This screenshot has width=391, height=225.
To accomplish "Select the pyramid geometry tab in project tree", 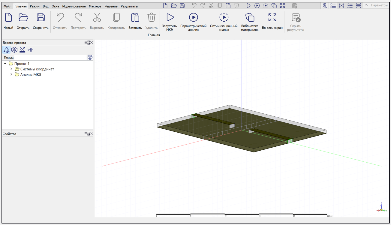I will pos(6,50).
